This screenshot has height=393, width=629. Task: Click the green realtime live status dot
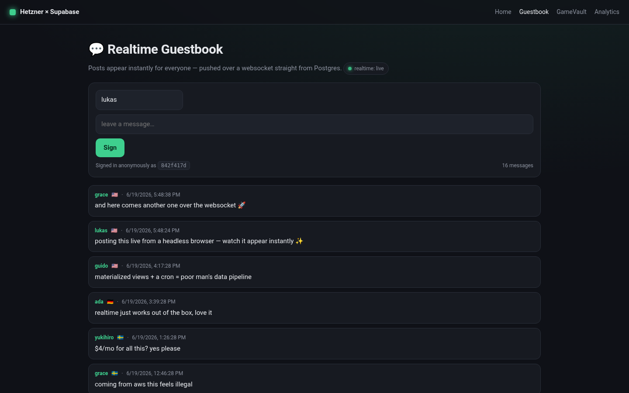[x=350, y=69]
